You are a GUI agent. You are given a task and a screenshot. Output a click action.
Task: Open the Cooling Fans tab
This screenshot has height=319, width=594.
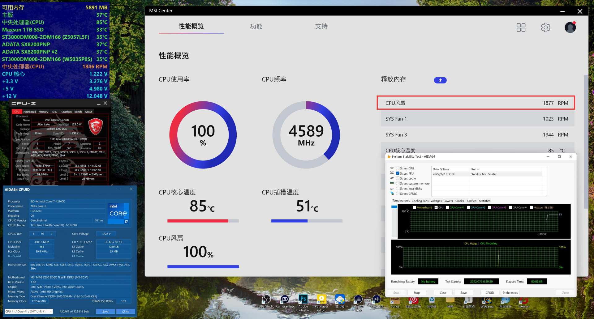pyautogui.click(x=420, y=201)
